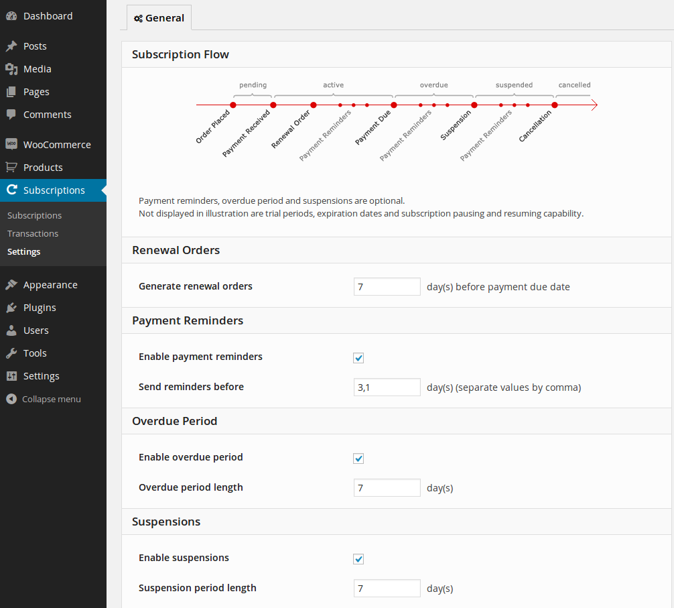Open the Appearance menu
The width and height of the screenshot is (674, 608).
(x=50, y=285)
